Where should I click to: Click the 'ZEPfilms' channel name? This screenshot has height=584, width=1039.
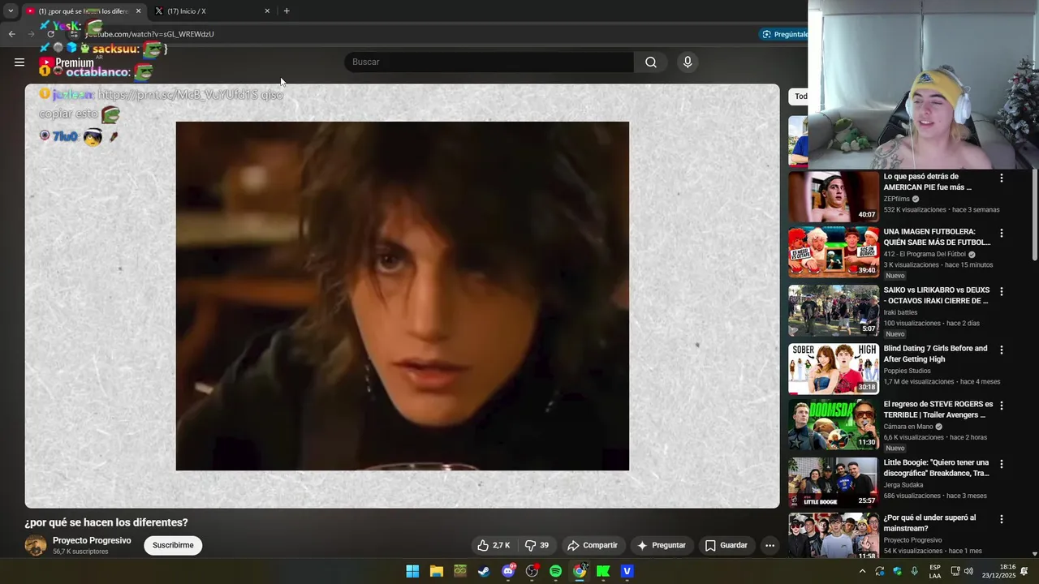[897, 199]
